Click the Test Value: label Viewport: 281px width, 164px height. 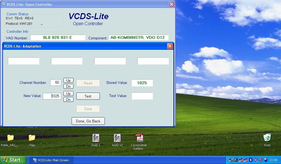click(118, 96)
